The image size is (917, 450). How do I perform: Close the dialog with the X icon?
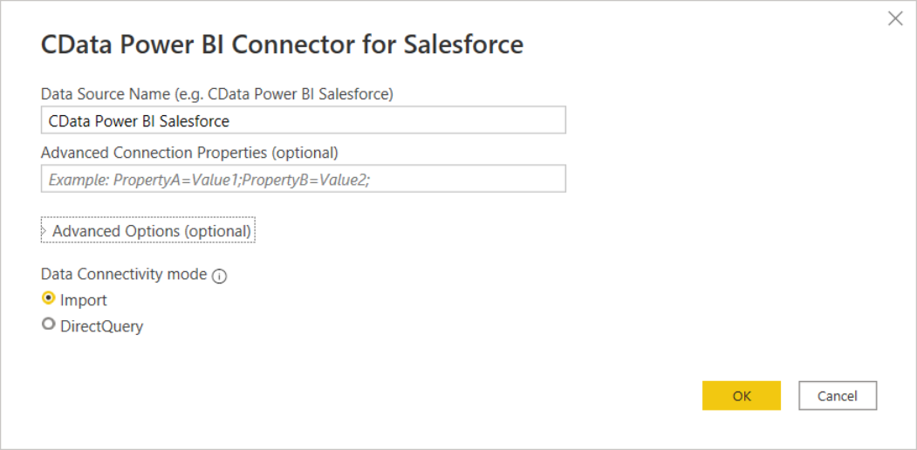pos(895,18)
